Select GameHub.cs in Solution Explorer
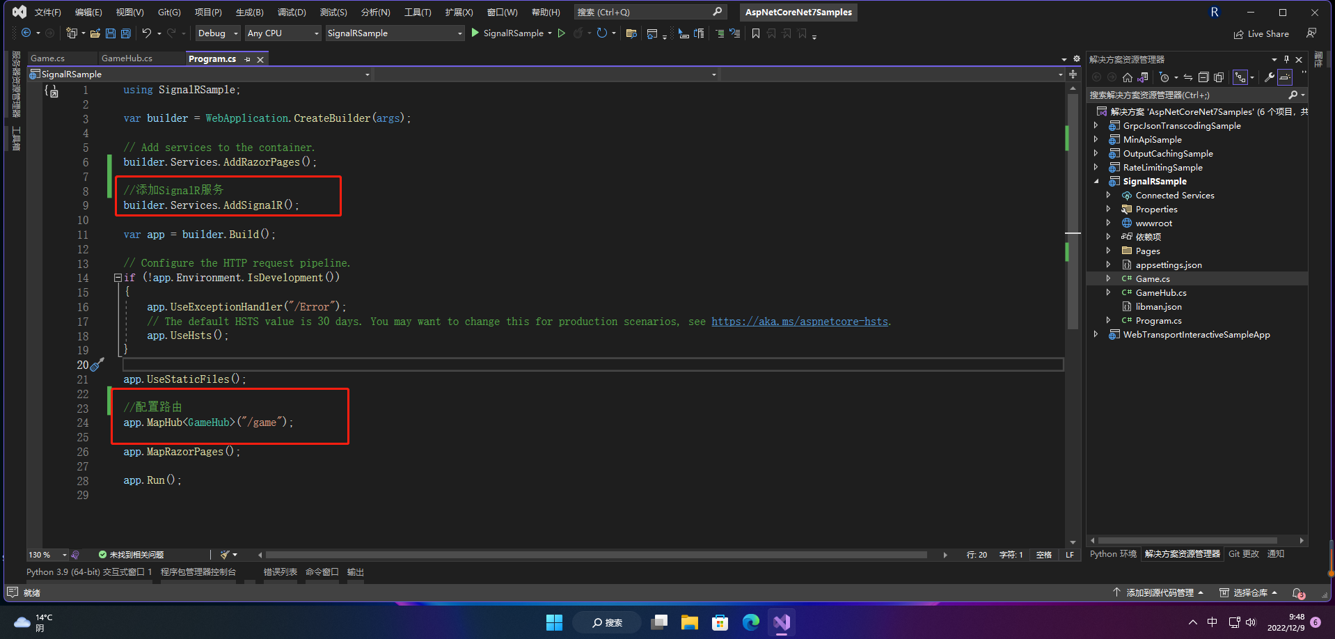The width and height of the screenshot is (1335, 639). [x=1160, y=292]
